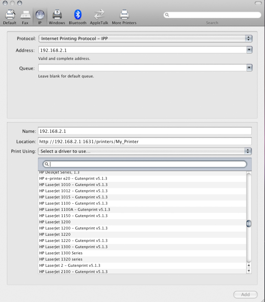The height and width of the screenshot is (302, 265).
Task: Select HP LaserJet 1100 – Gutenprint v5.1.3
Action: coord(142,203)
